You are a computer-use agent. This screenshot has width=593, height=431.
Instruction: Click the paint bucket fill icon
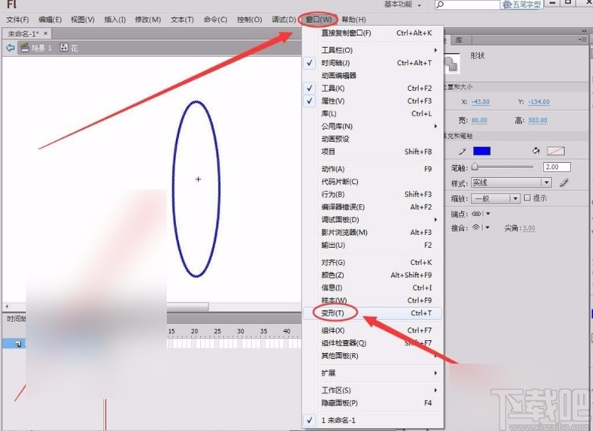tap(536, 151)
